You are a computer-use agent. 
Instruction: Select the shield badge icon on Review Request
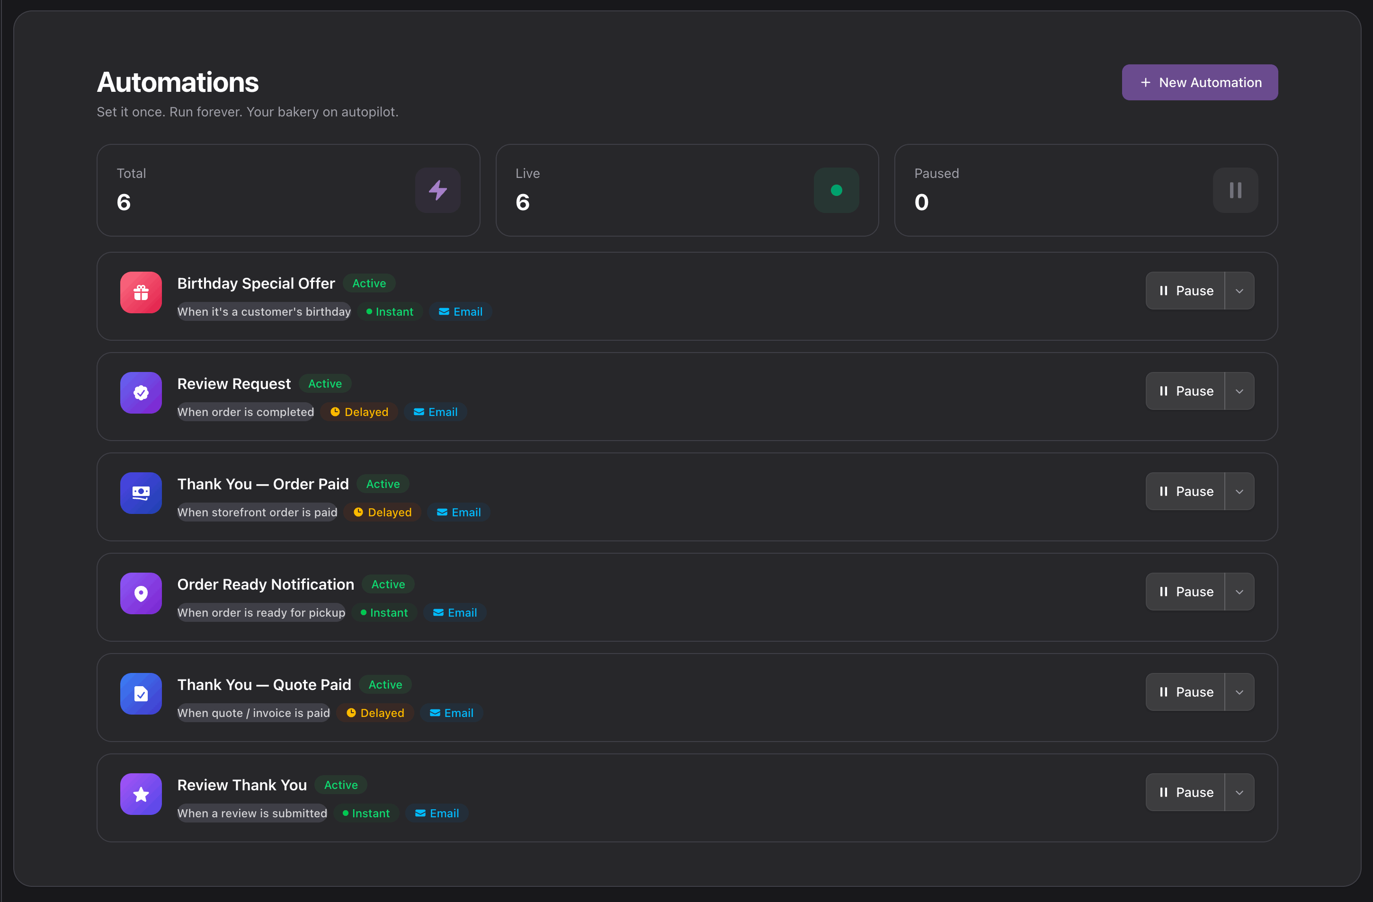click(141, 393)
